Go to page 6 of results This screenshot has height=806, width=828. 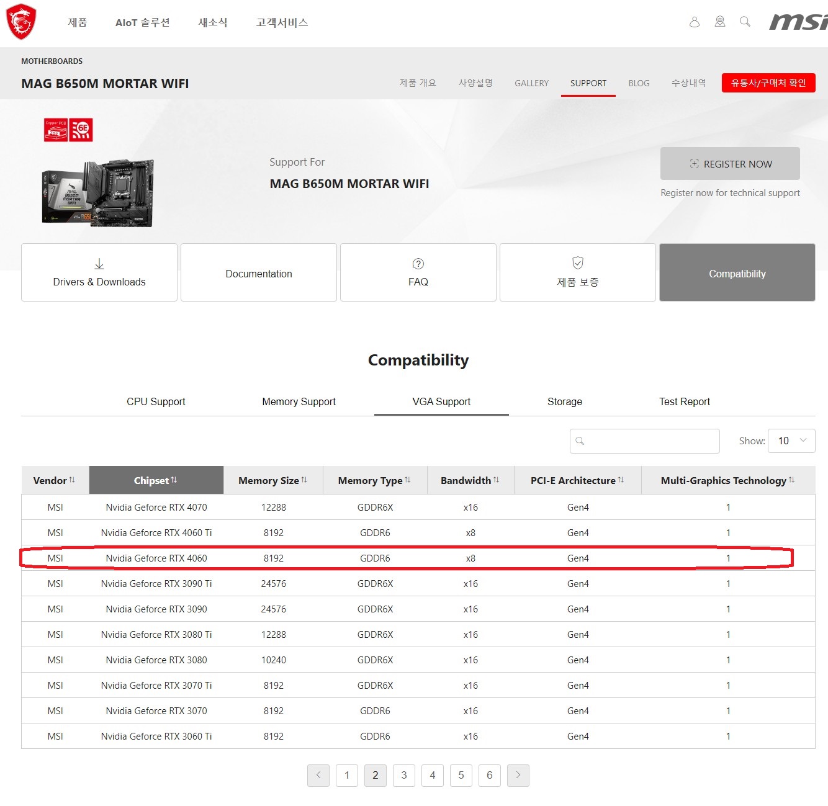[490, 775]
